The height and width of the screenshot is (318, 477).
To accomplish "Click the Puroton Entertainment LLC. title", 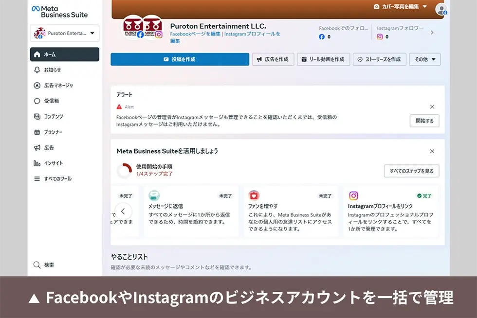I will (x=218, y=26).
